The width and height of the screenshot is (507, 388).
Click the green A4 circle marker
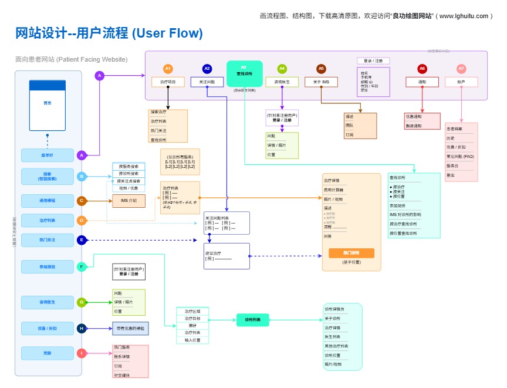pos(282,69)
